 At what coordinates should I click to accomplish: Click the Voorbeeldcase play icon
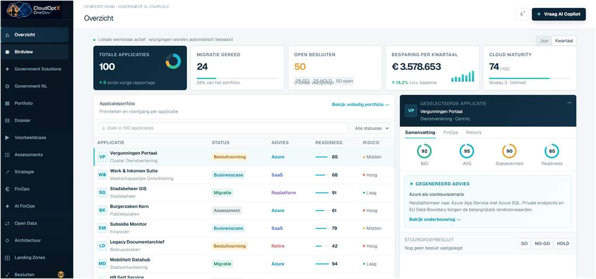(7, 137)
